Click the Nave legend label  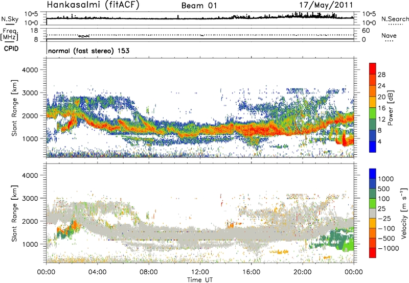point(389,35)
